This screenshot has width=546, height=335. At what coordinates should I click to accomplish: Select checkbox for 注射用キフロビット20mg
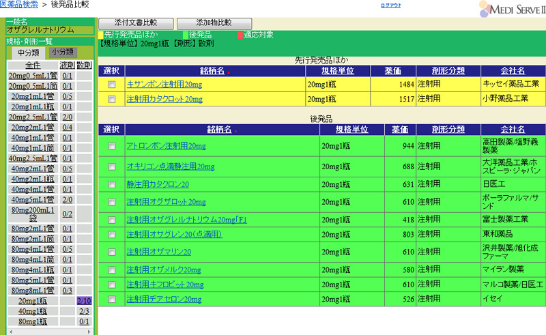[112, 285]
